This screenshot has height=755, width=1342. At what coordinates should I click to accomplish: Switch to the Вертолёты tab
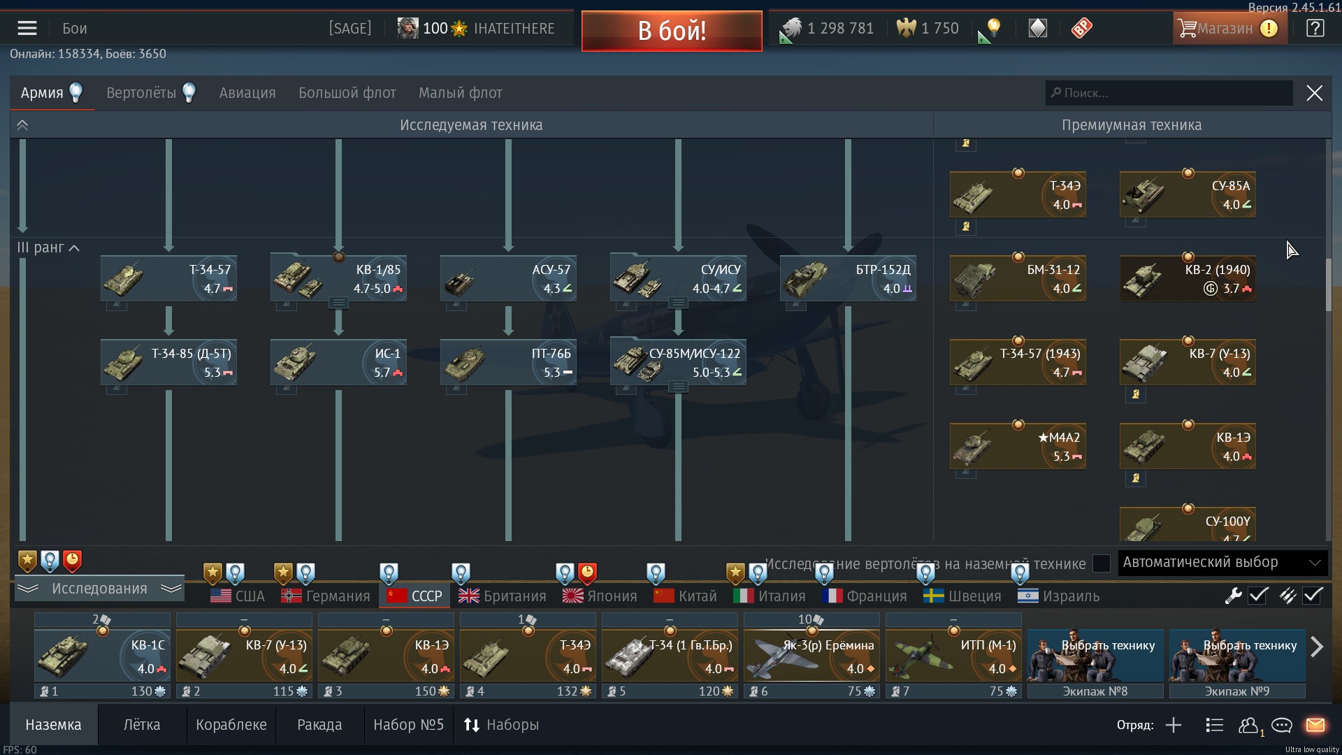tap(150, 93)
